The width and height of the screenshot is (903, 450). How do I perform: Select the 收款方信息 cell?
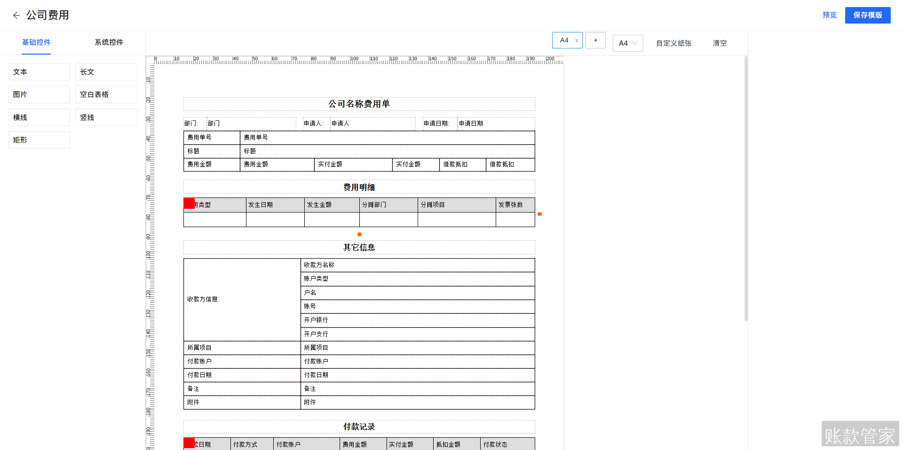pyautogui.click(x=242, y=300)
